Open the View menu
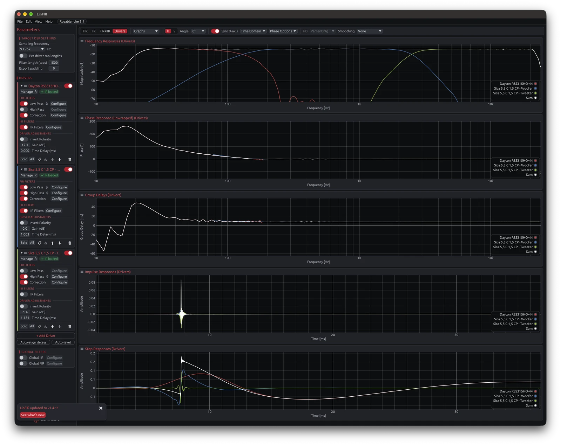The image size is (561, 445). 39,21
